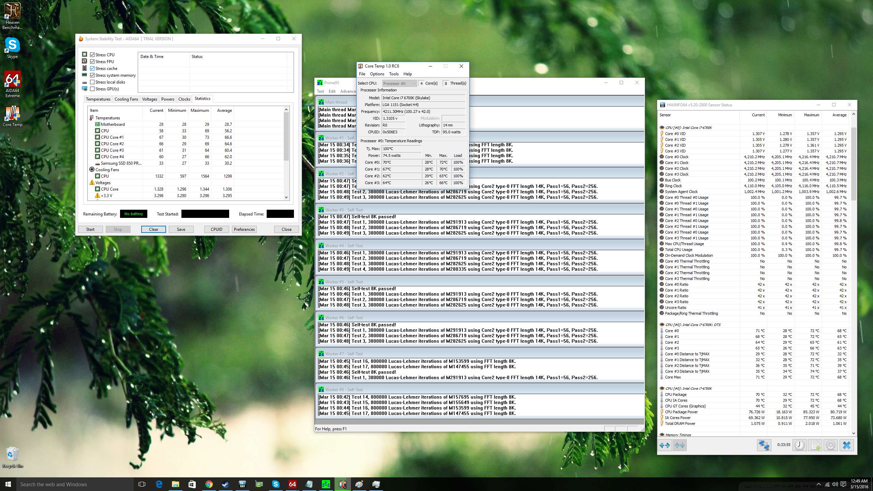Click Clear button in AIDA64
873x491 pixels.
point(153,229)
